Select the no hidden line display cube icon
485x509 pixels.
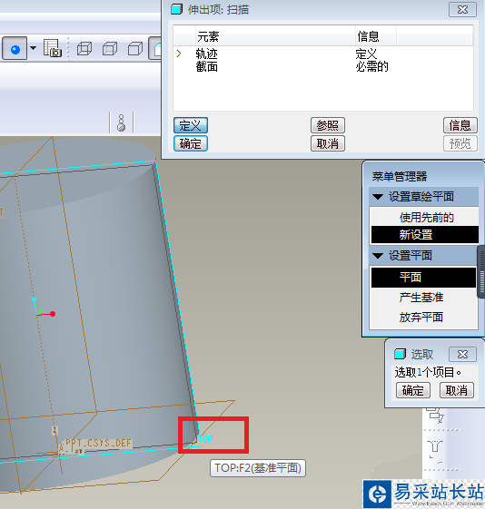[135, 49]
